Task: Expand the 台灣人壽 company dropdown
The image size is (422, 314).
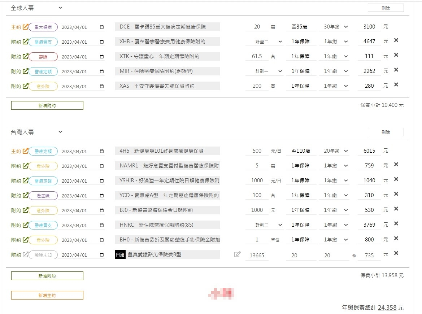Action: pyautogui.click(x=60, y=132)
